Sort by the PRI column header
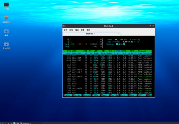 tap(85, 51)
